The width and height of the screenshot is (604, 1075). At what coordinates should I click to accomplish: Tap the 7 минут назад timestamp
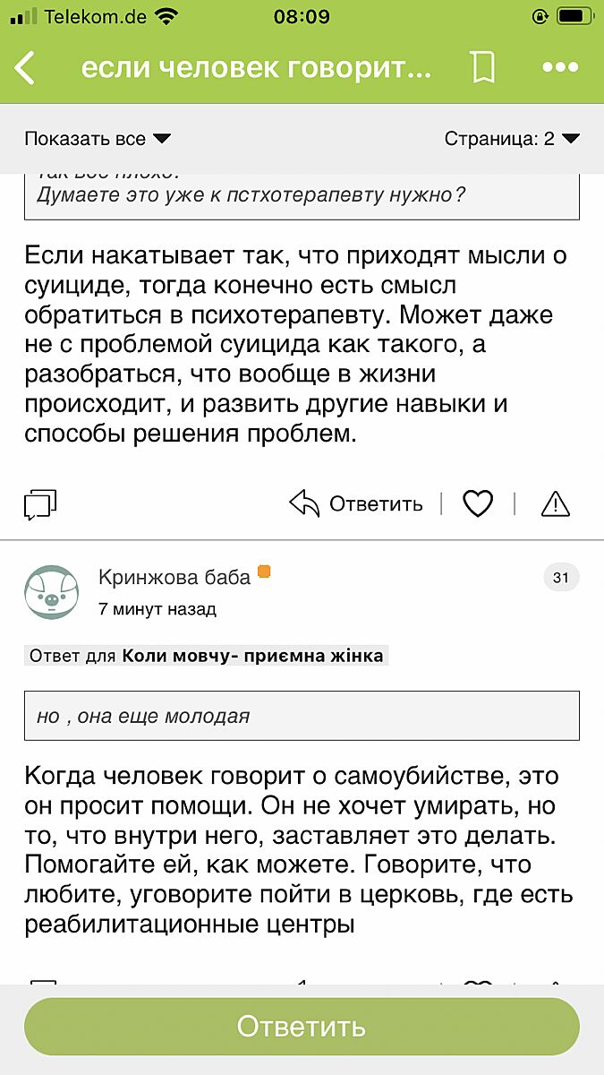[x=157, y=609]
